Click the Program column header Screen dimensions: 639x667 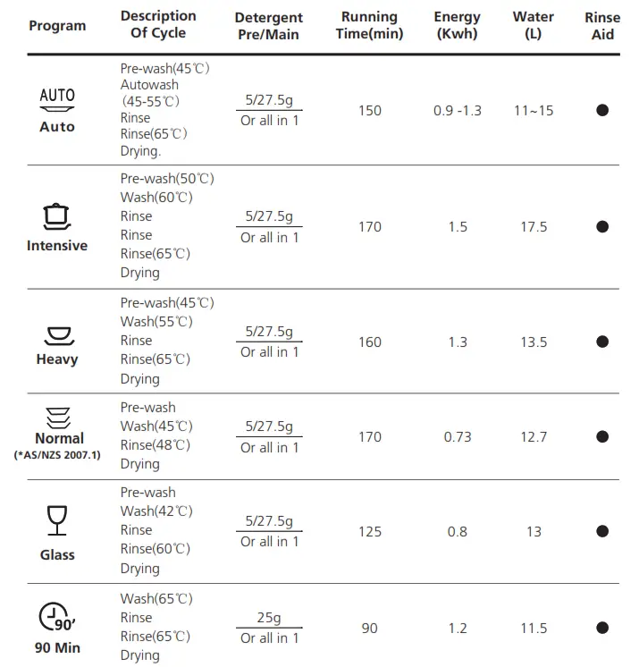57,26
